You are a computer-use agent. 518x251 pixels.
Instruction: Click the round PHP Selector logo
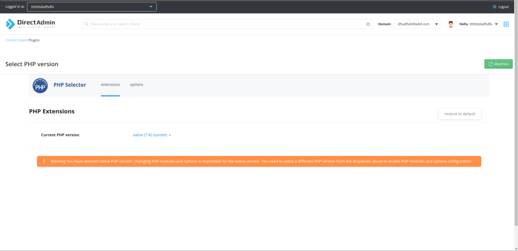(x=40, y=86)
